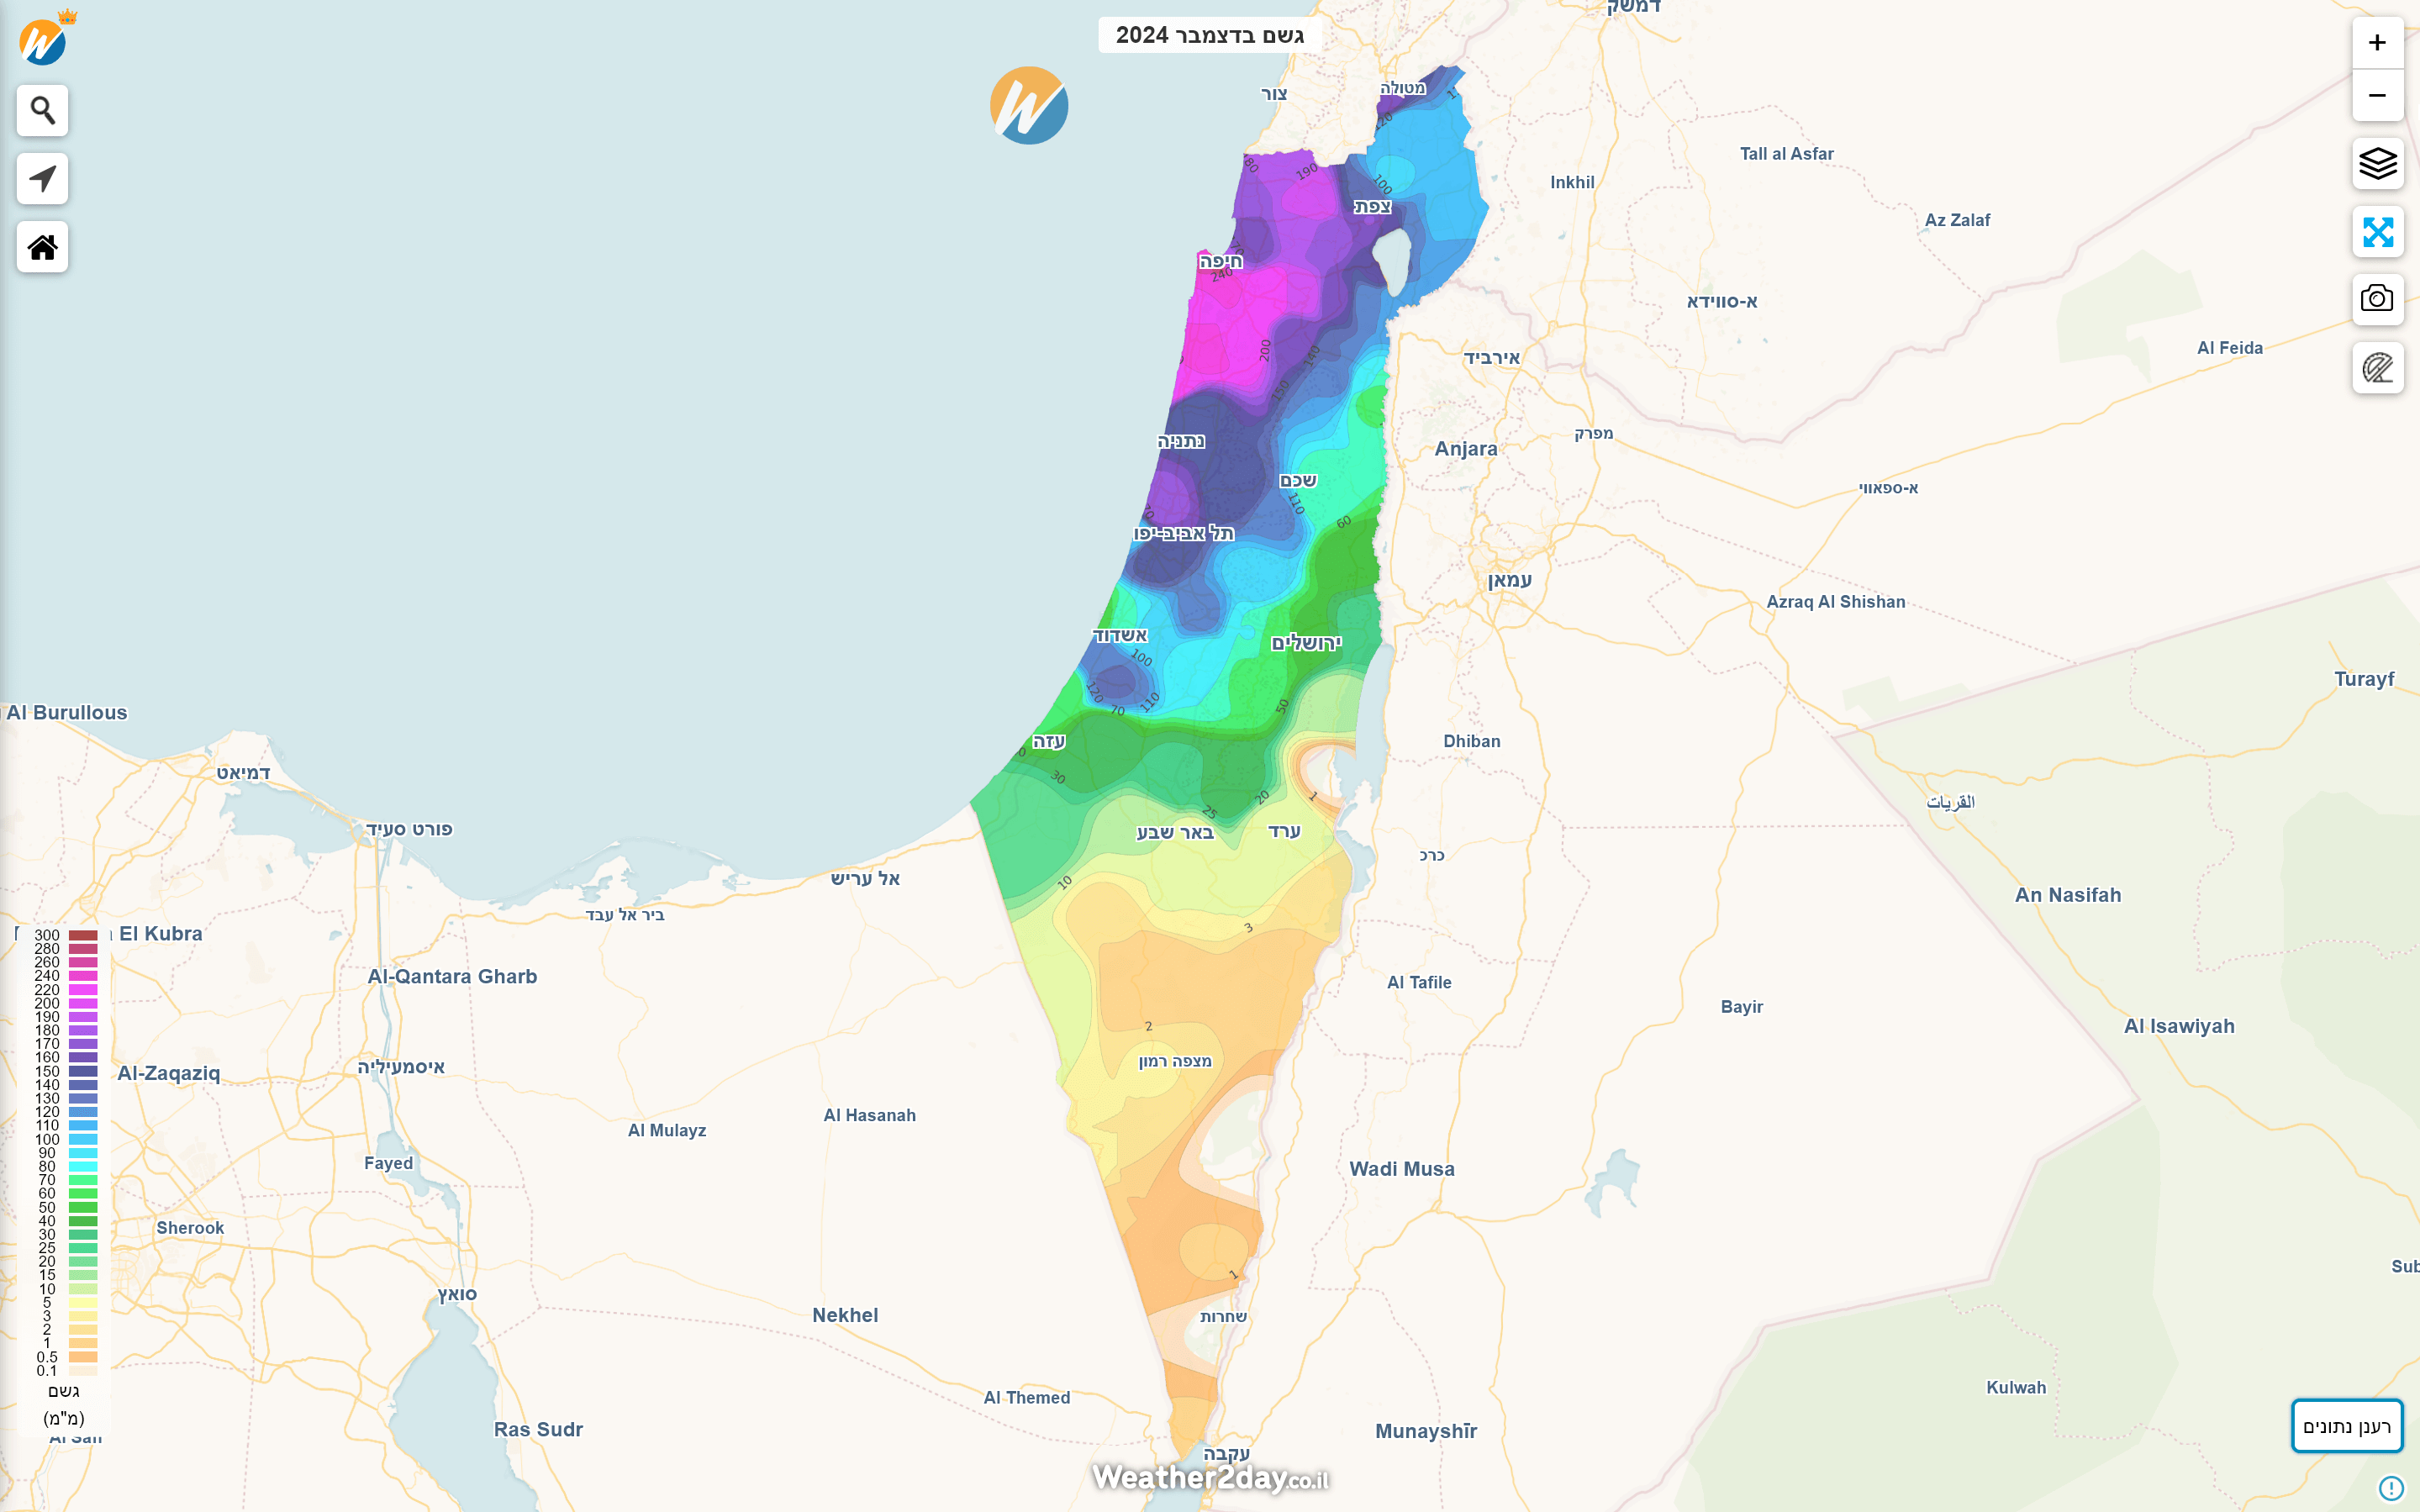
Task: Click the שכם city label
Action: [x=1298, y=480]
